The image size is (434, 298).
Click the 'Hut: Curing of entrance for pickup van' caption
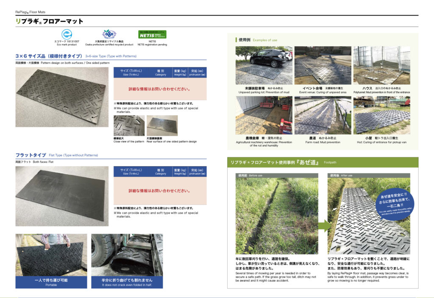point(382,142)
